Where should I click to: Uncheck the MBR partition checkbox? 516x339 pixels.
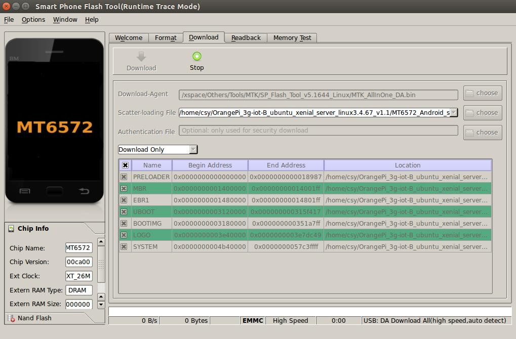point(124,188)
